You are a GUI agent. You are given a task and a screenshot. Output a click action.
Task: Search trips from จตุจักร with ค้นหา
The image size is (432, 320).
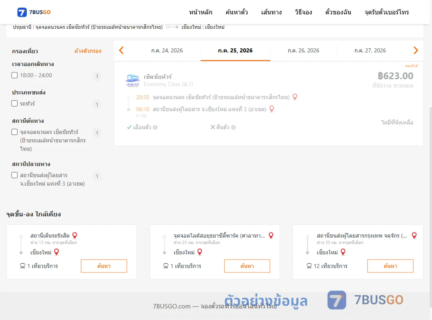point(390,266)
